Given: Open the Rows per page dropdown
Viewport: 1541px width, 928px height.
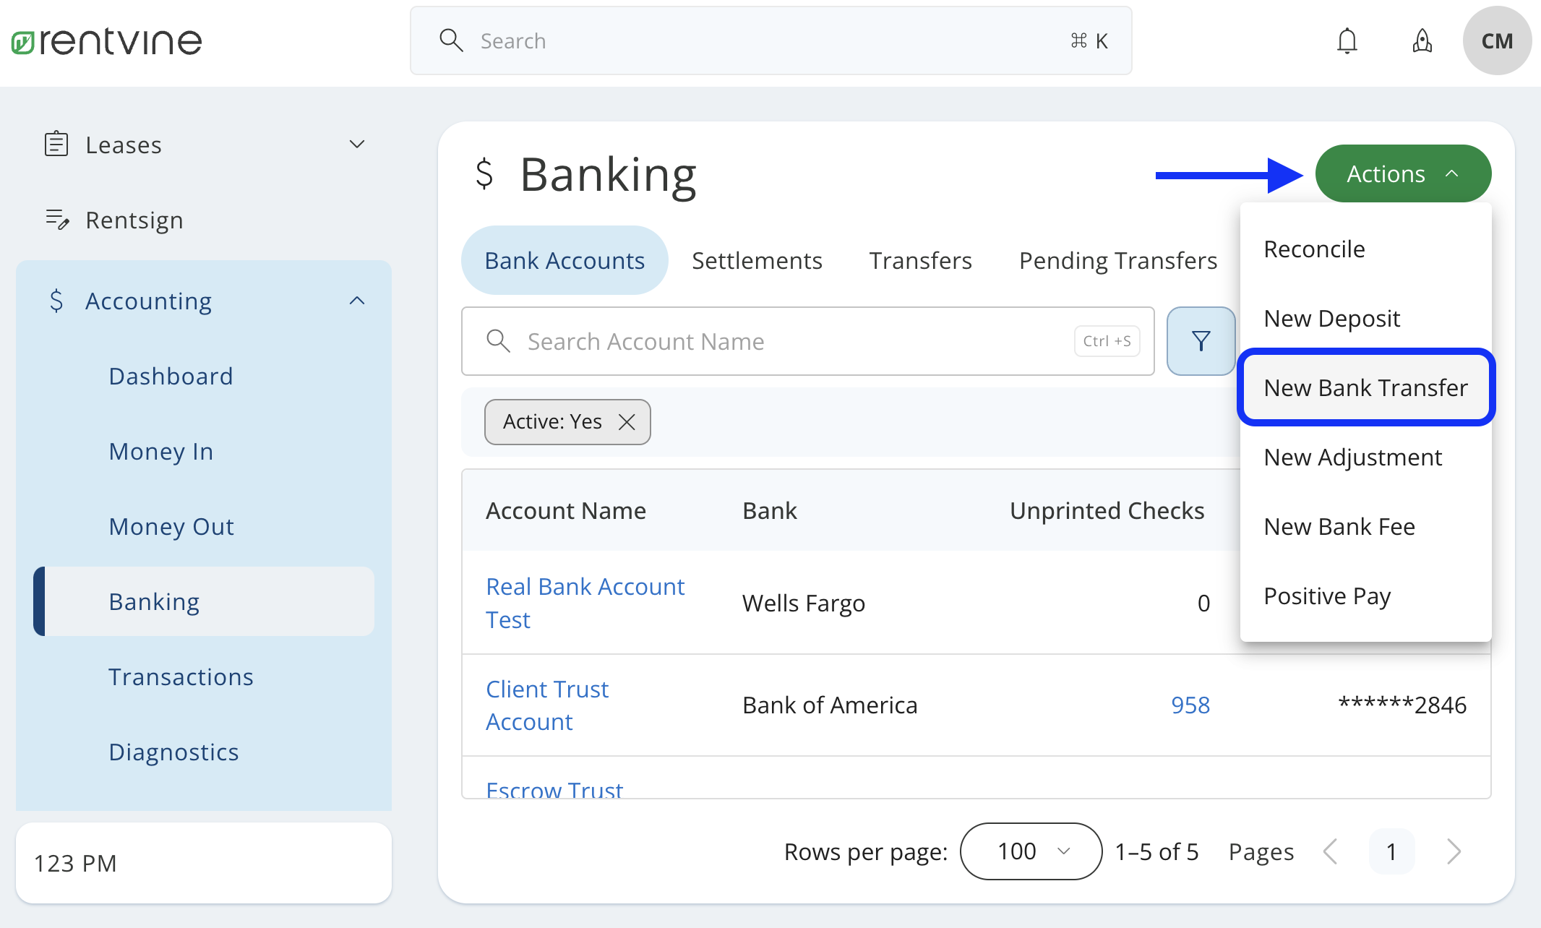Looking at the screenshot, I should (x=1030, y=851).
